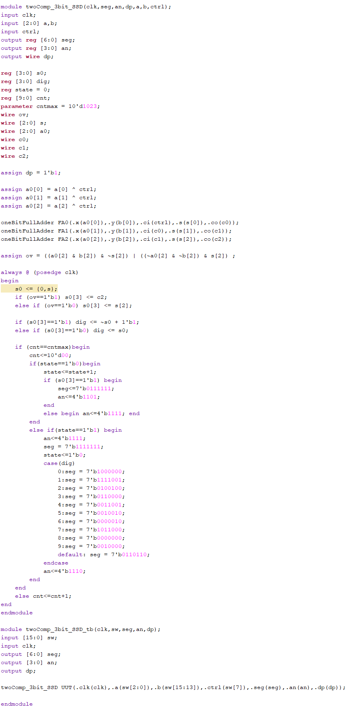This screenshot has height=710, width=354.
Task: Click the seg<=7'b0111111 assignment line
Action: (86, 389)
